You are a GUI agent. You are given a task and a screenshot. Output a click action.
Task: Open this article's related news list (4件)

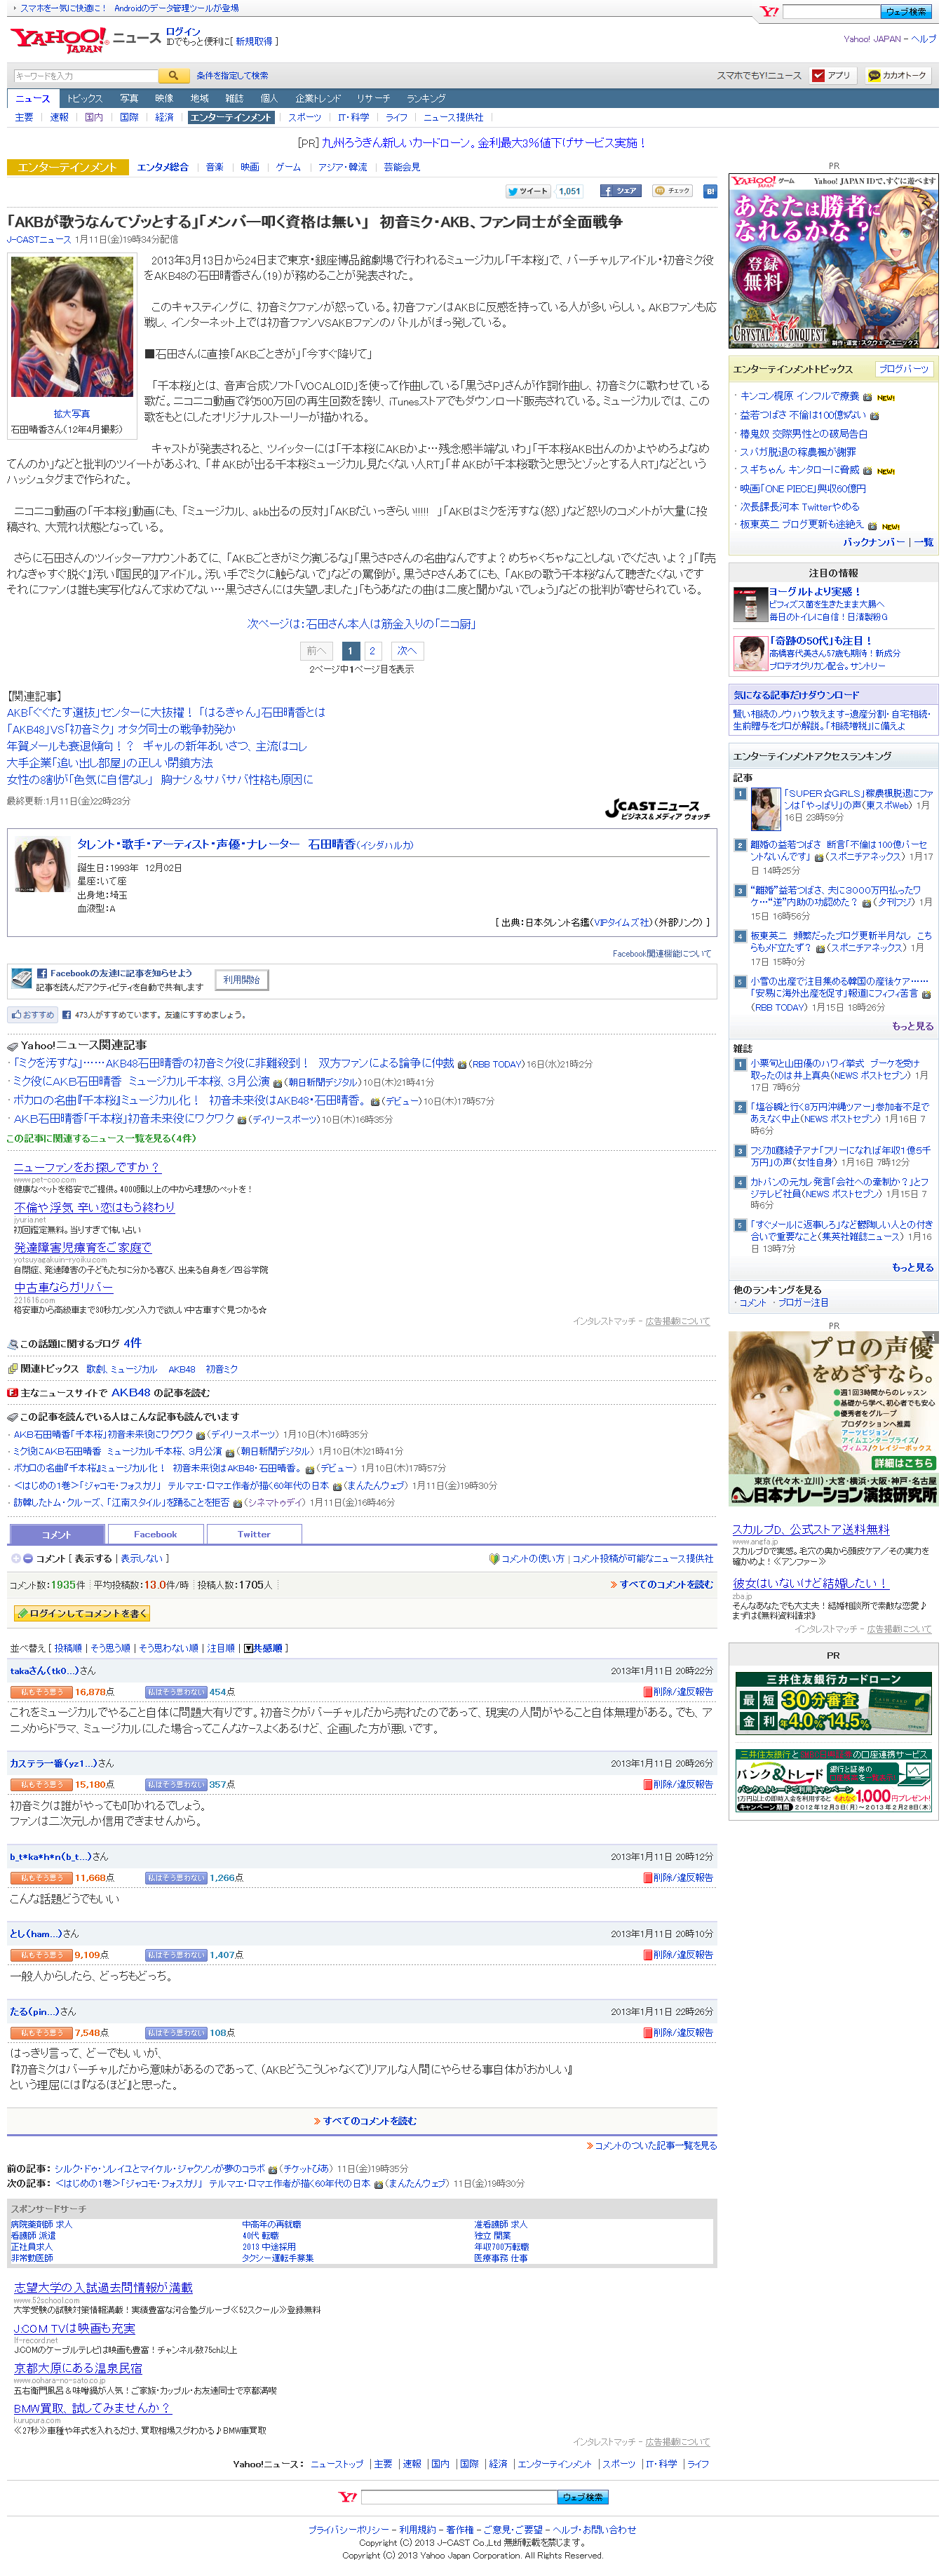(x=101, y=1138)
